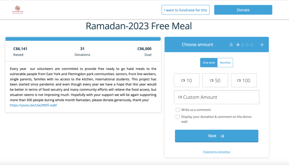
Task: Click the third step indicator dot
Action: (247, 45)
